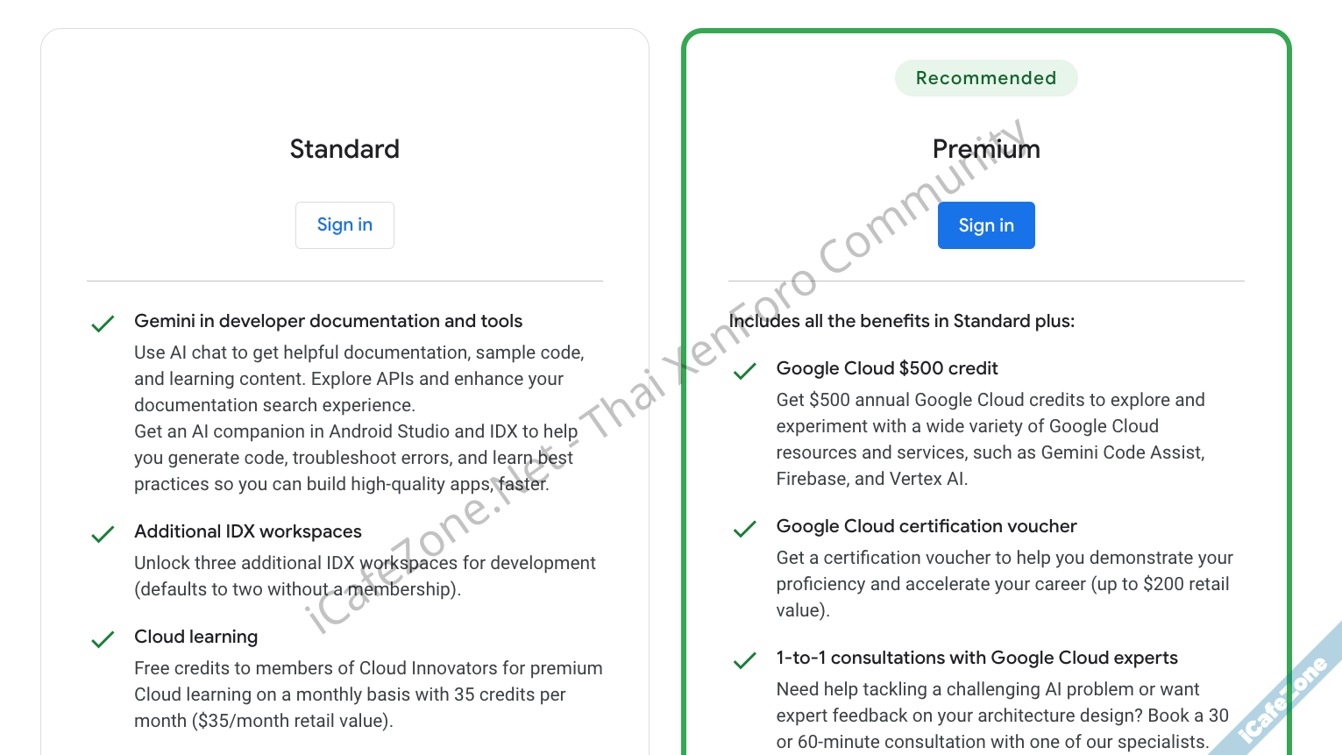Click checkmark next to certification voucher heading

744,529
